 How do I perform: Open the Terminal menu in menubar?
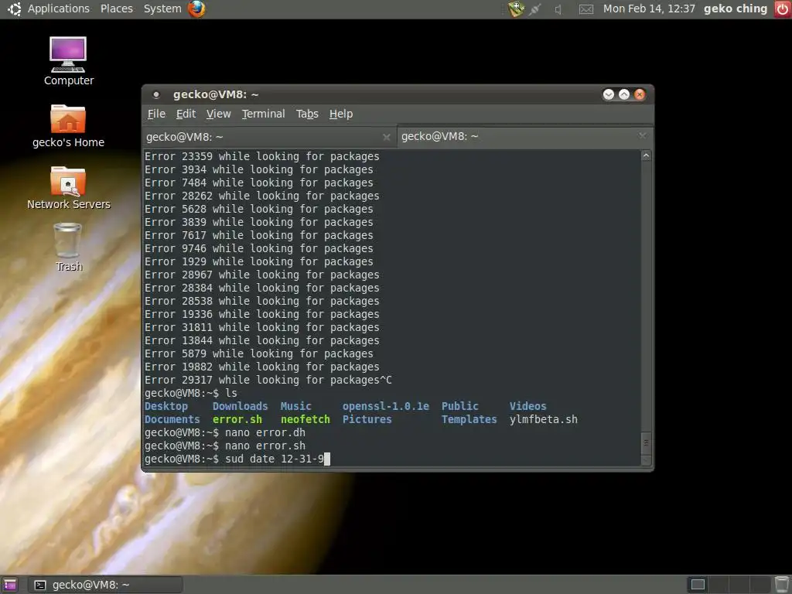(x=263, y=114)
